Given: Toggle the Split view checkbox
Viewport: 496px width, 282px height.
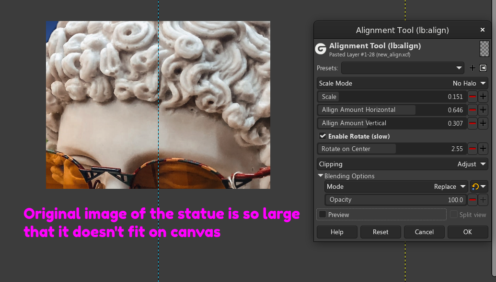Looking at the screenshot, I should tap(454, 215).
